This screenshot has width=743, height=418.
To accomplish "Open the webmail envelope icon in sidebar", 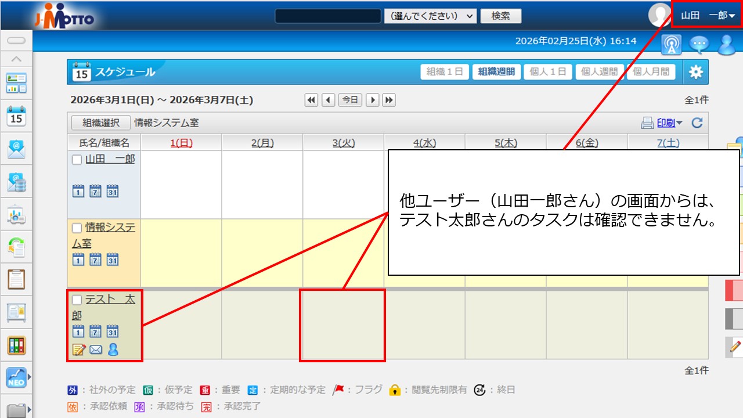I will tap(16, 149).
